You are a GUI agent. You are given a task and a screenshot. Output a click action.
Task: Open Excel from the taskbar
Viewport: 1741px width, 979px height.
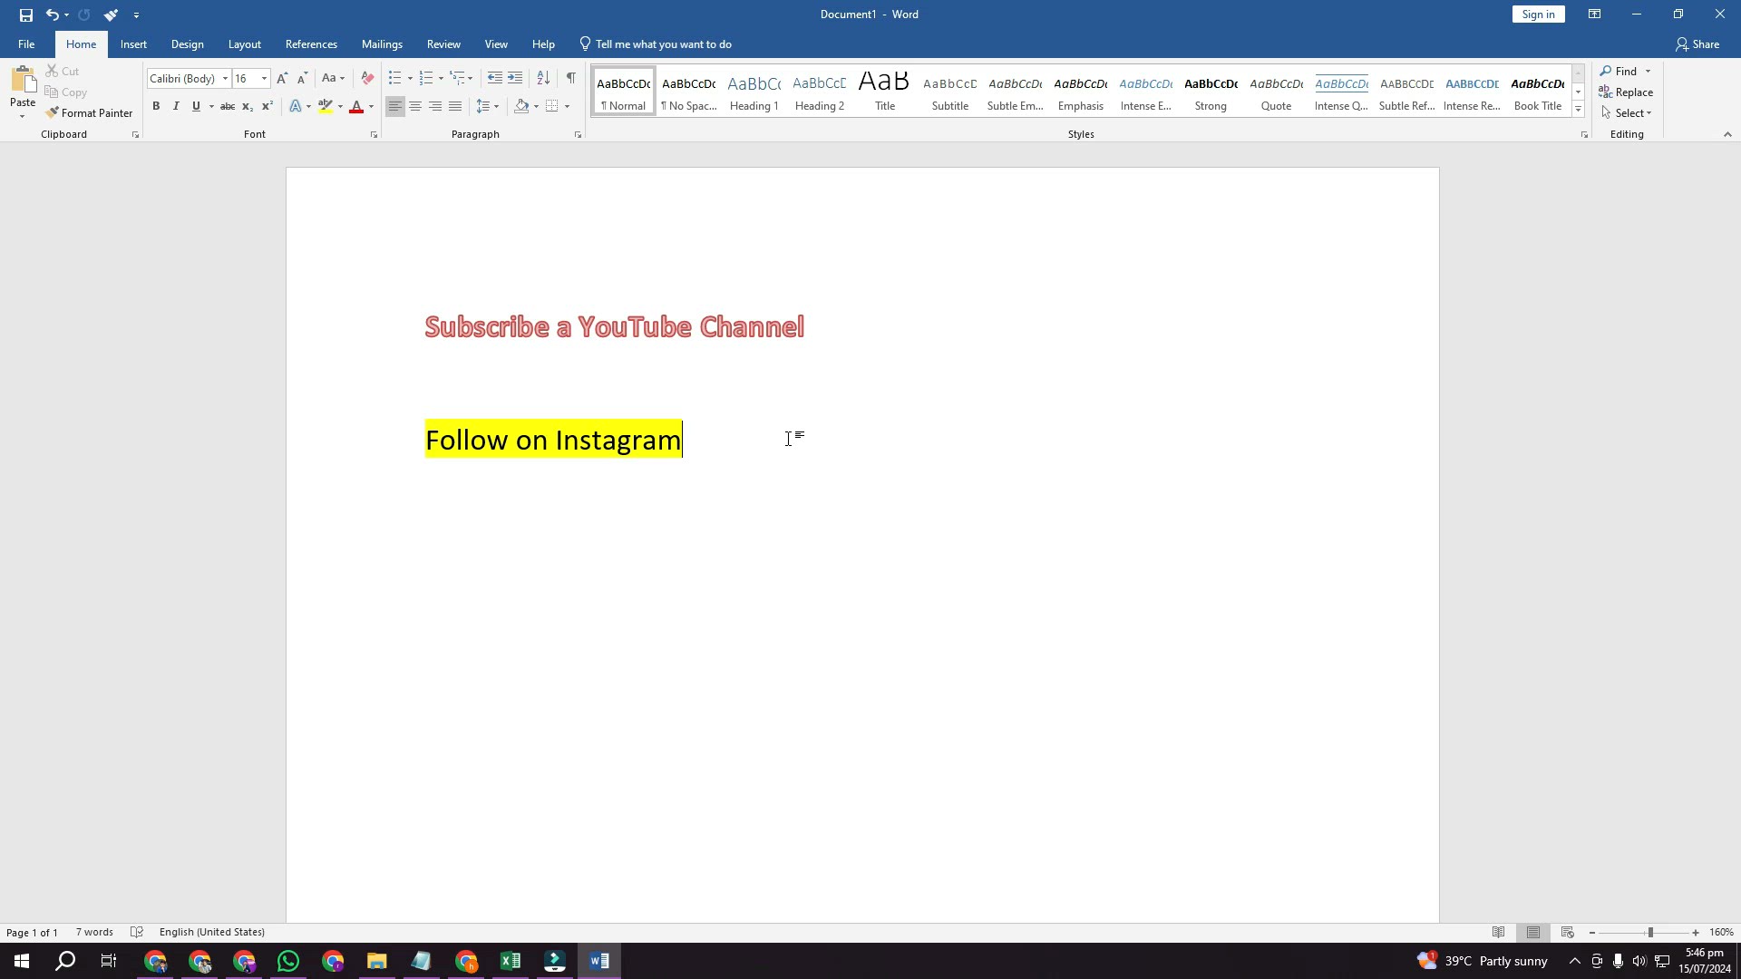[511, 961]
